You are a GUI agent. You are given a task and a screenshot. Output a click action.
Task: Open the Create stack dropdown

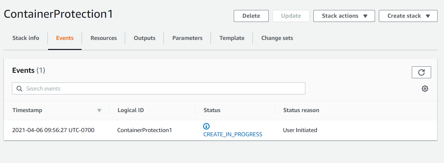pos(408,16)
